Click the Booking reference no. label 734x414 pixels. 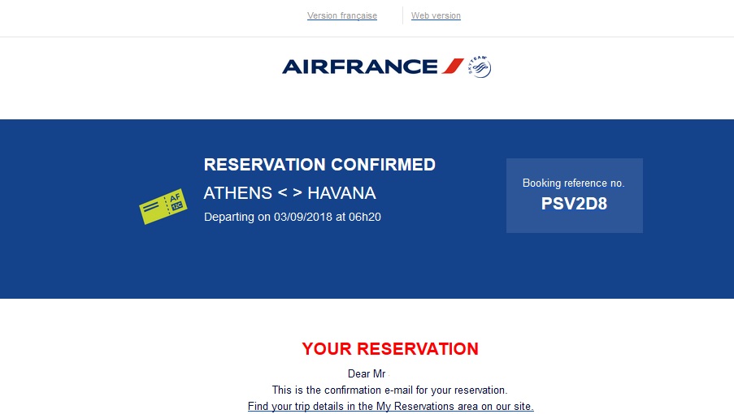(x=573, y=183)
